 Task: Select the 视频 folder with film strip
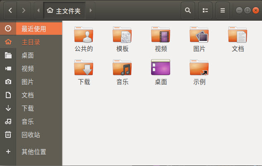(161, 34)
